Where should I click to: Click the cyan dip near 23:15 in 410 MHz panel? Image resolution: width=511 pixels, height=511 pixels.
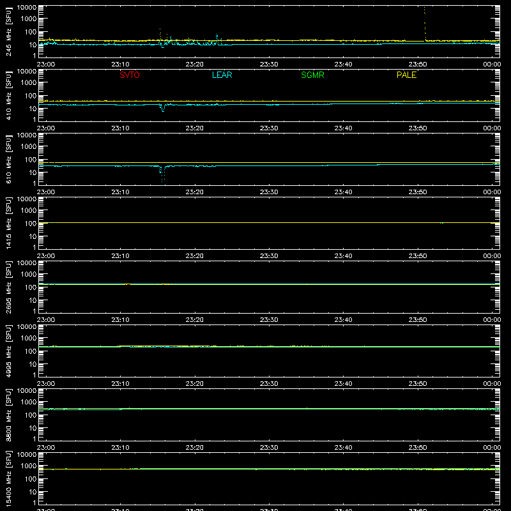pos(162,108)
